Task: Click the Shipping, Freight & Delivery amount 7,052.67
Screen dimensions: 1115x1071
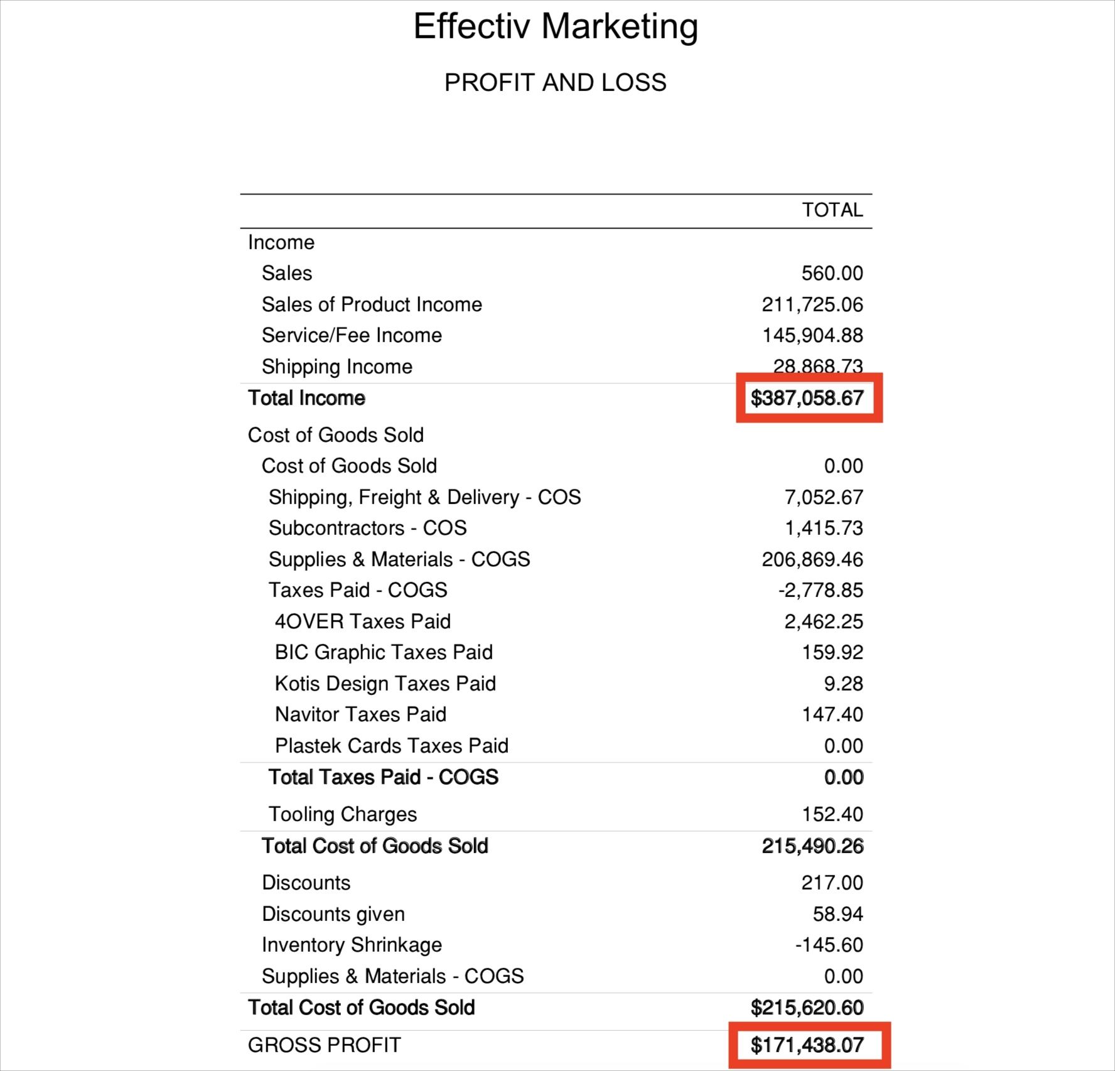Action: 824,497
